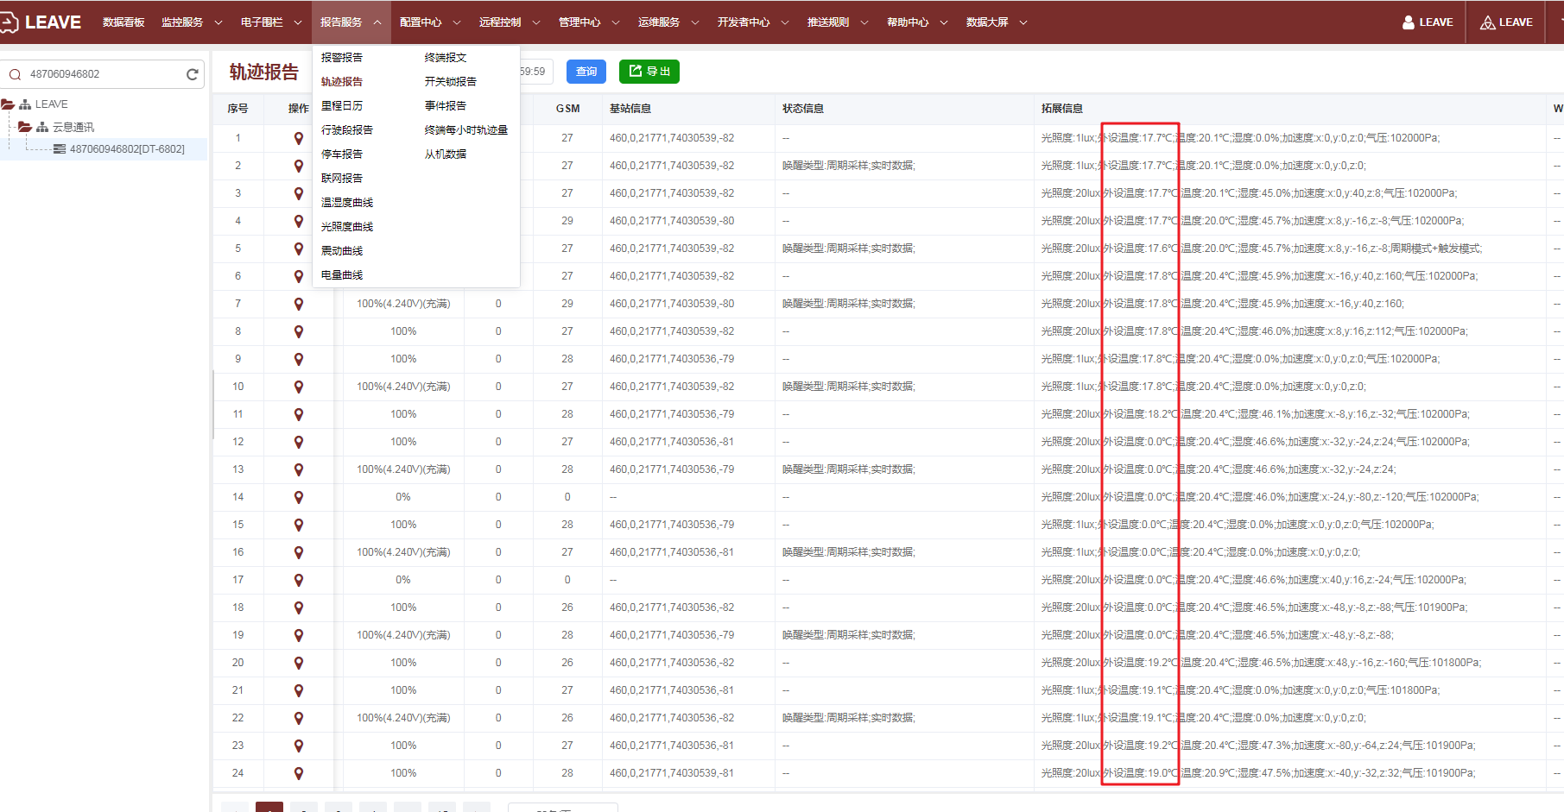Image resolution: width=1564 pixels, height=812 pixels.
Task: Click the LEAVE truck logo
Action: (x=9, y=22)
